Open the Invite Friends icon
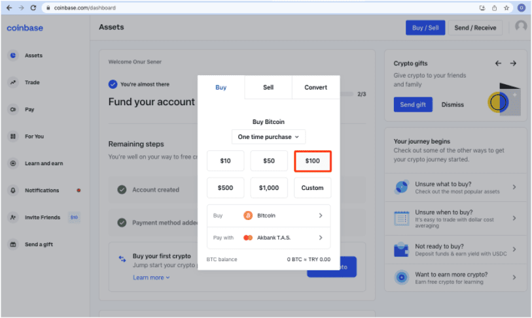This screenshot has height=318, width=532. [x=13, y=217]
